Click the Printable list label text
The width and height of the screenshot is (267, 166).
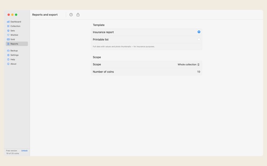tap(101, 39)
